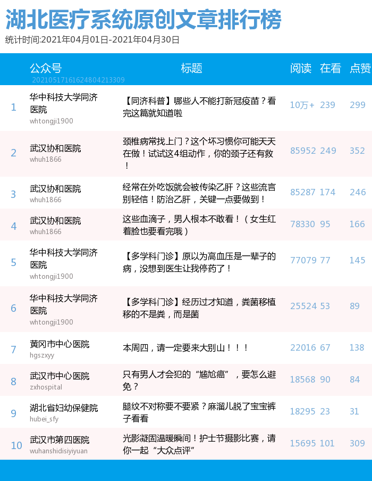This screenshot has height=481, width=372.
Task: Select the 黄冈市中心医院 account name
Action: pyautogui.click(x=60, y=344)
